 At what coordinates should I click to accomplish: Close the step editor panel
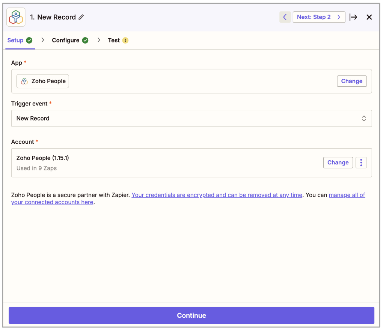click(369, 17)
